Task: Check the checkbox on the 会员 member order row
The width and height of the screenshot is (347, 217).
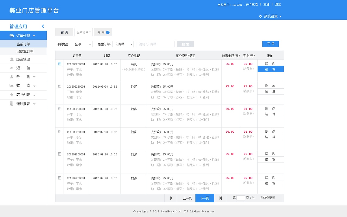Action: [59, 64]
